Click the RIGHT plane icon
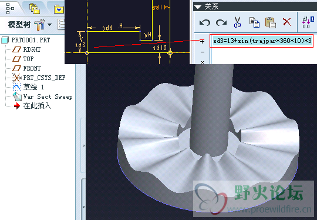 (16, 49)
